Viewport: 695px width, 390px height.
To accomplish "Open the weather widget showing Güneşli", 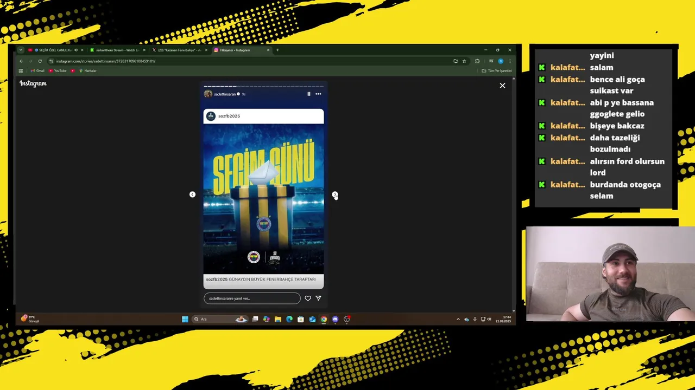I will [x=30, y=319].
